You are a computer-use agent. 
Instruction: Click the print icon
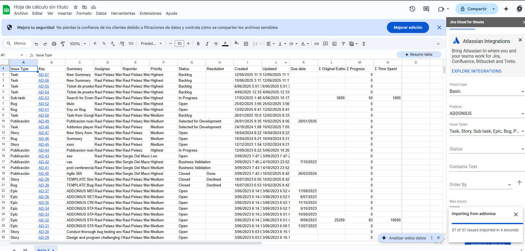click(x=54, y=44)
